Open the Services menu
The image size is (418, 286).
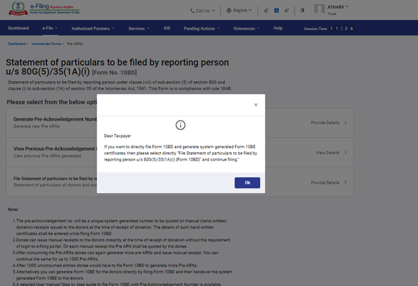click(x=139, y=28)
